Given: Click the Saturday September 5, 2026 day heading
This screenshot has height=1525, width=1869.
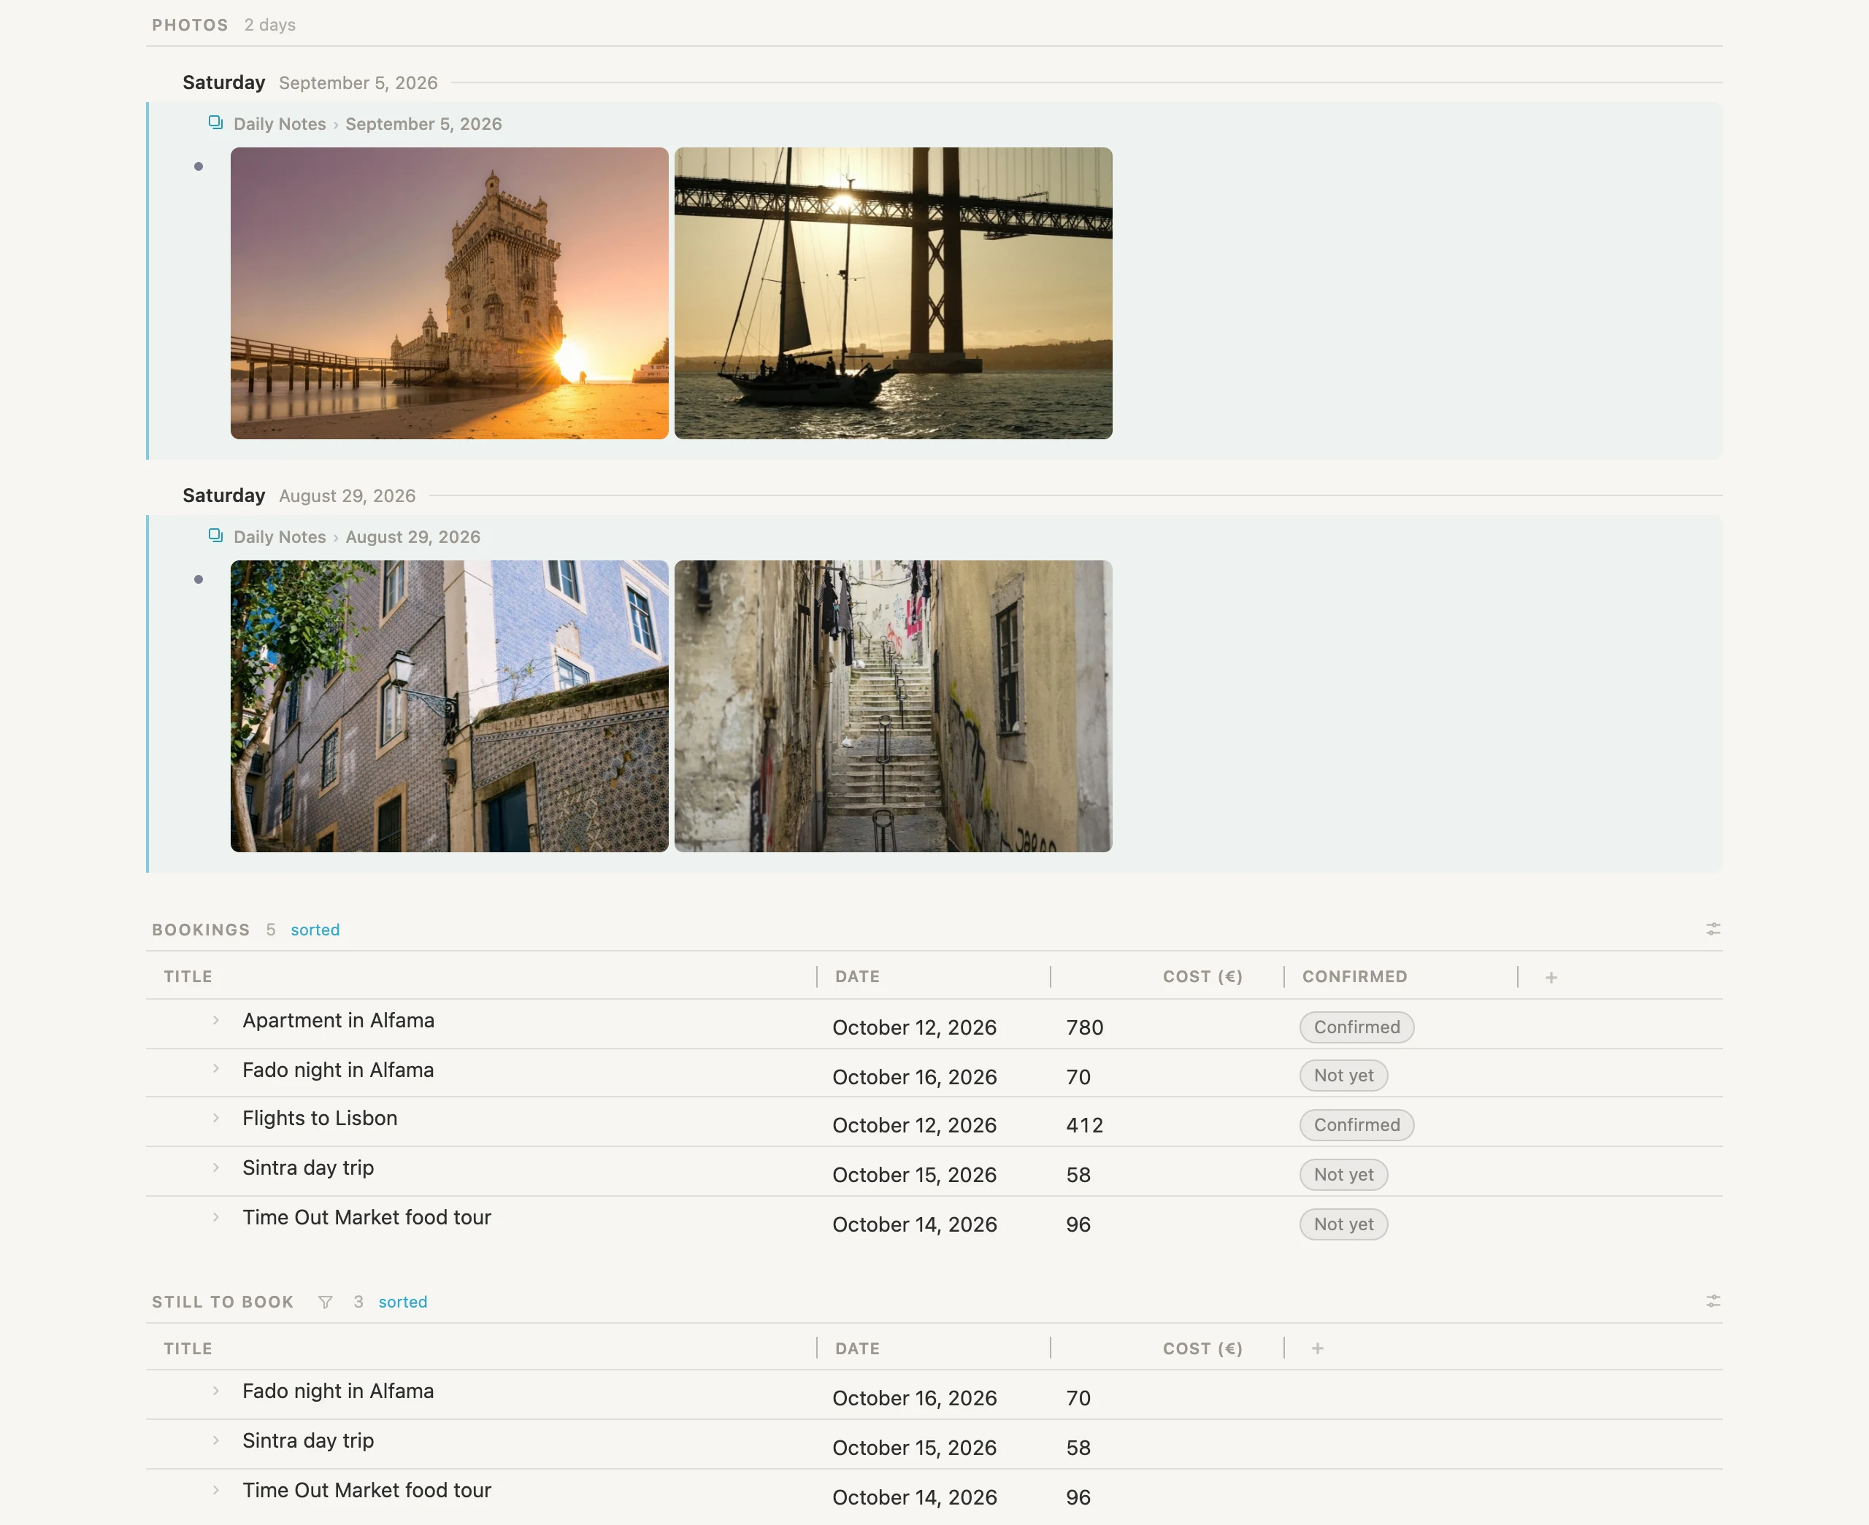Looking at the screenshot, I should pyautogui.click(x=310, y=82).
